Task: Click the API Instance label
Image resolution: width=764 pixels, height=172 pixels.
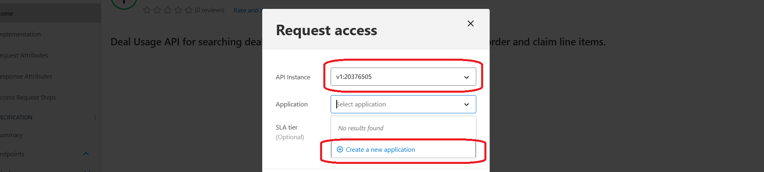Action: pos(293,77)
